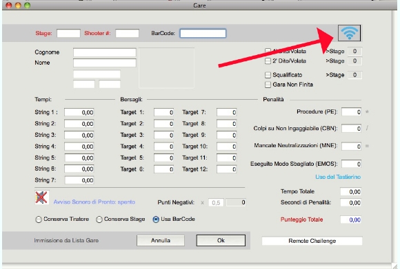This screenshot has height=269, width=400.
Task: Open the Uso del Tastierino link
Action: click(x=338, y=177)
